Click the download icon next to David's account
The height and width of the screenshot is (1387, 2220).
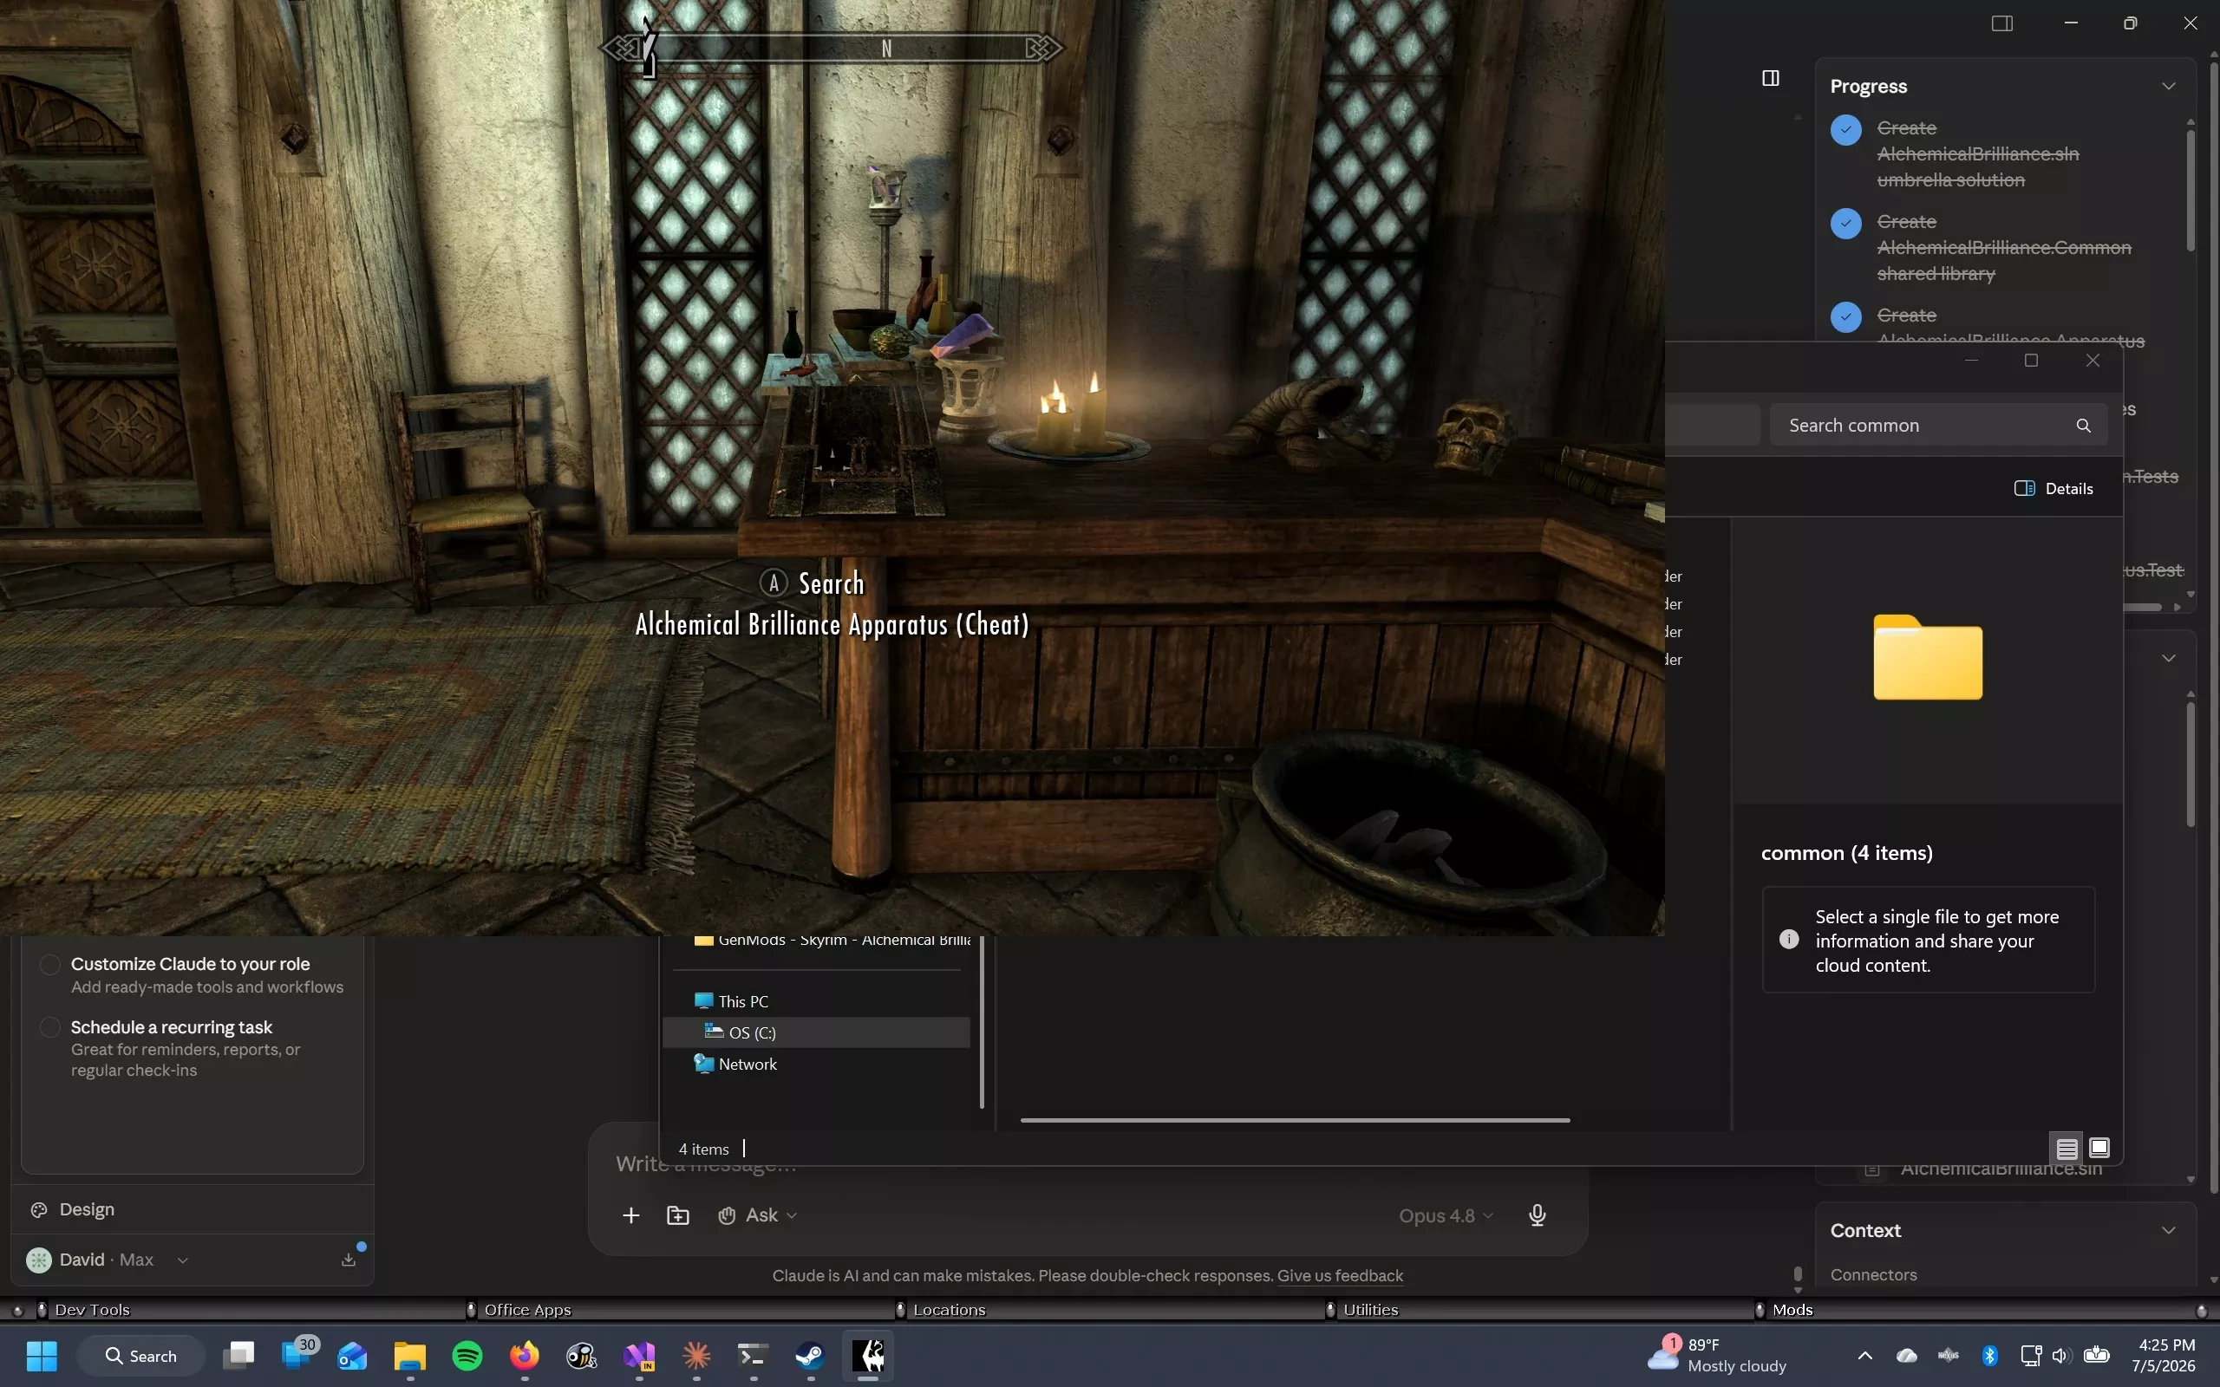349,1260
